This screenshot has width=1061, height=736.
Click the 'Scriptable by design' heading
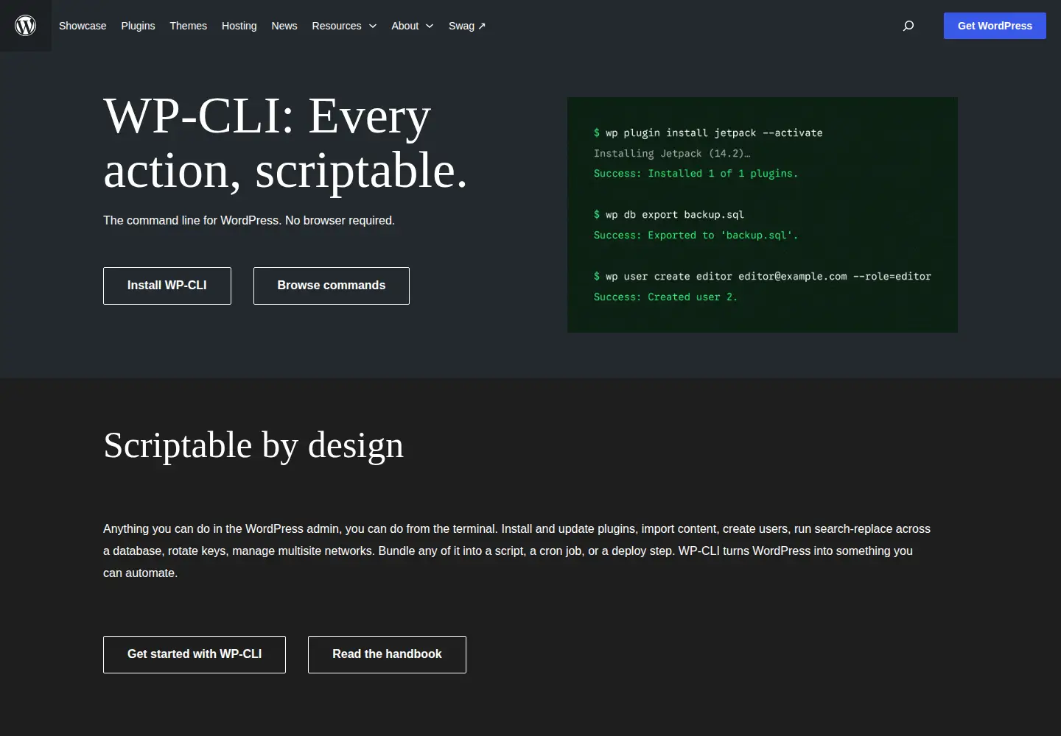pos(253,445)
